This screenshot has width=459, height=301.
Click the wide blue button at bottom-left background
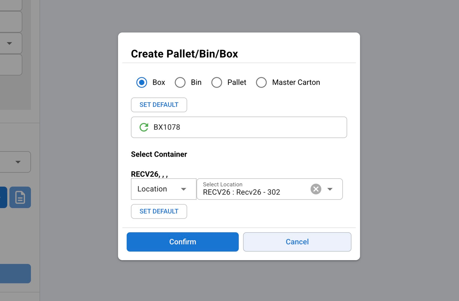tap(15, 274)
